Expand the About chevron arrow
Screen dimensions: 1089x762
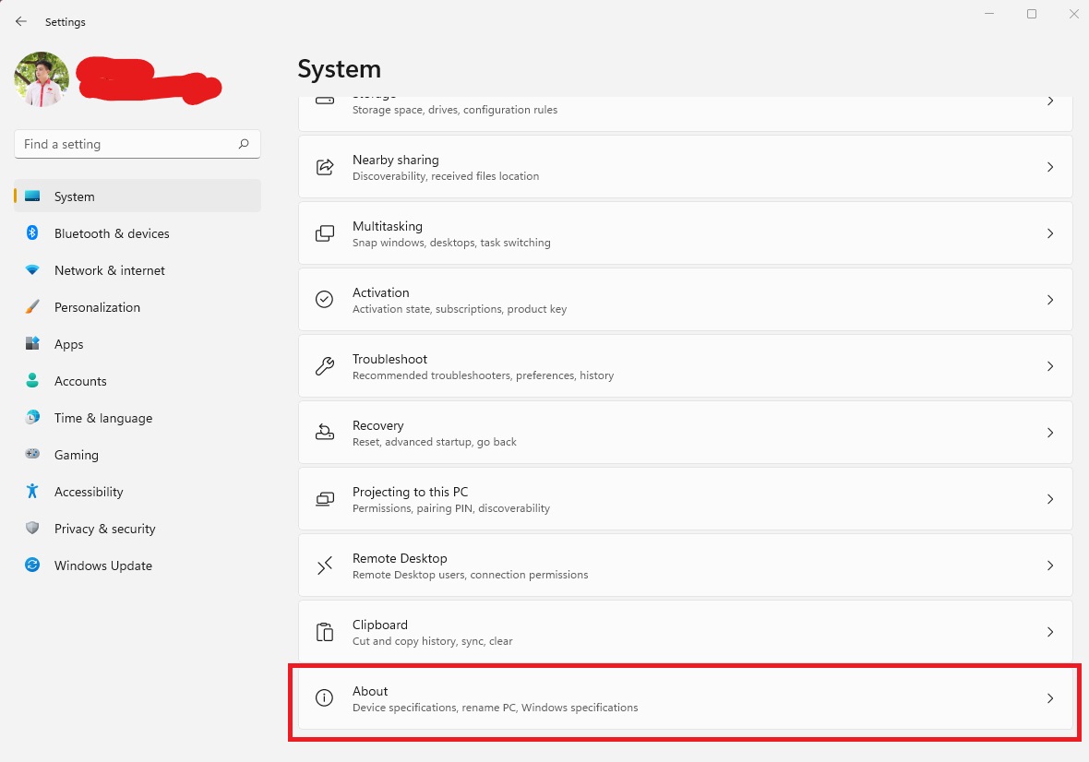point(1050,698)
